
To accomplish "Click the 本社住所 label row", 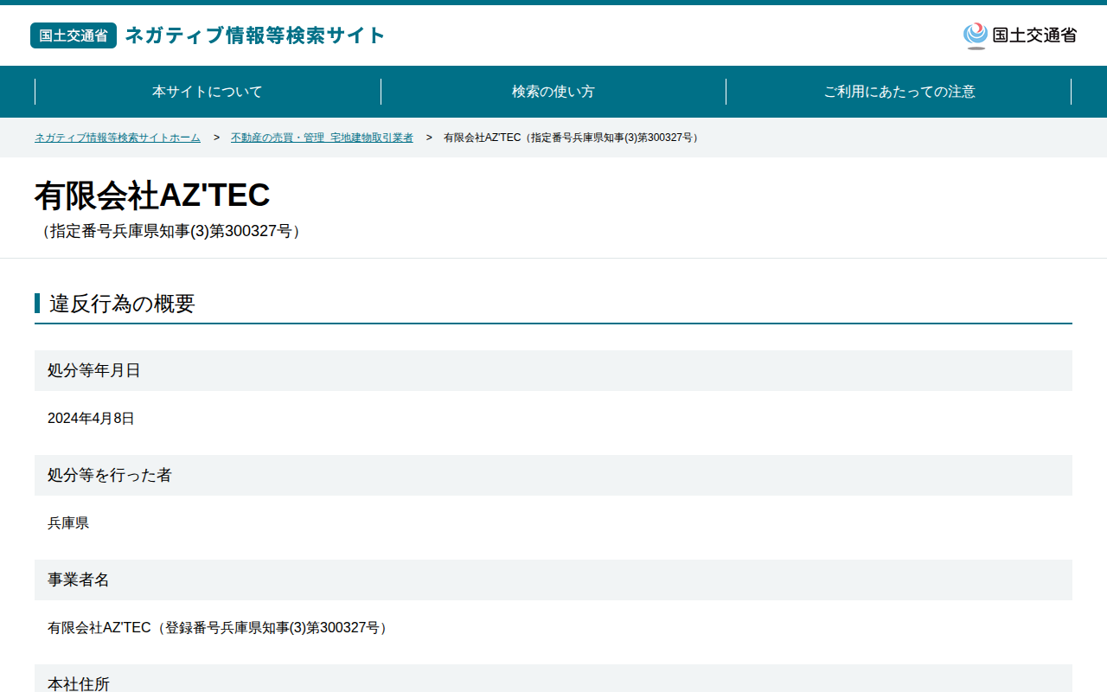I will [x=553, y=678].
